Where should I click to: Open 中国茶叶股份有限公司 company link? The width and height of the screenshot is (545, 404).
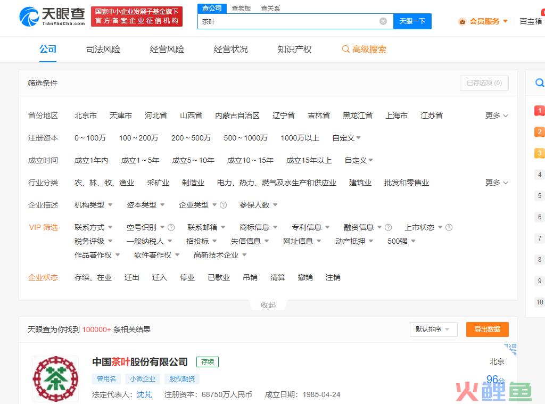pos(140,362)
